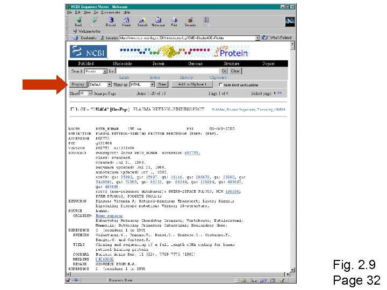Open the View menu
The width and height of the screenshot is (387, 290).
tap(87, 12)
